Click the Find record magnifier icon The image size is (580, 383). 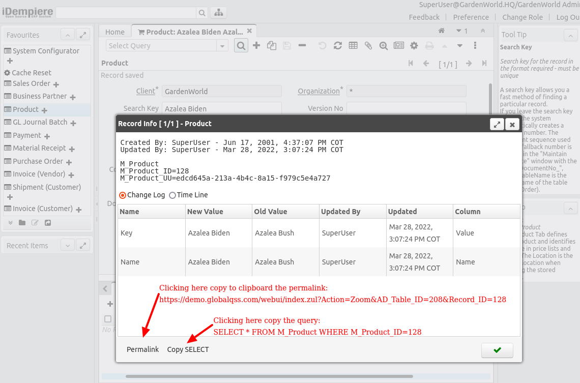pyautogui.click(x=241, y=46)
